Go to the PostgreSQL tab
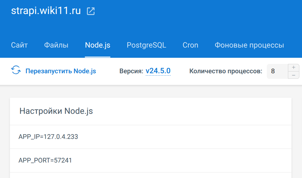The width and height of the screenshot is (302, 178). tap(146, 45)
